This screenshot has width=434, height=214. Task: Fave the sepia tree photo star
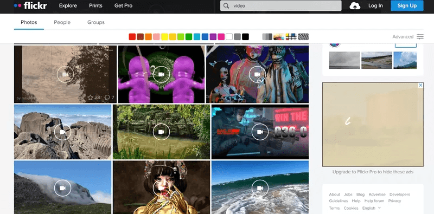(90, 98)
